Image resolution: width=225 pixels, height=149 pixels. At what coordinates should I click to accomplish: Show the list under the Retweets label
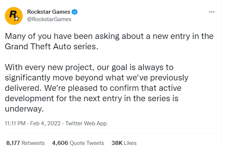tap(34, 143)
